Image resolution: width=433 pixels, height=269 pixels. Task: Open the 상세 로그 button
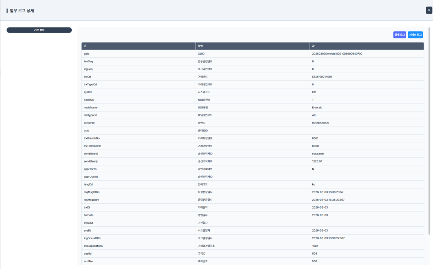[399, 35]
